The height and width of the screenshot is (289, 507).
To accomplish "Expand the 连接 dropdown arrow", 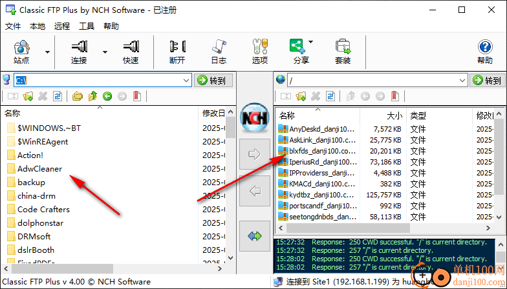I will click(105, 52).
